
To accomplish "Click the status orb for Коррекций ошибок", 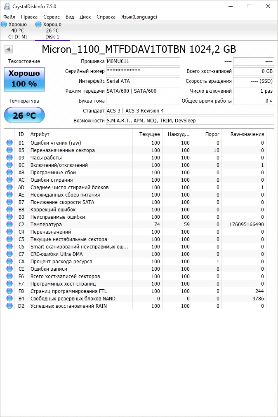I will [9, 210].
